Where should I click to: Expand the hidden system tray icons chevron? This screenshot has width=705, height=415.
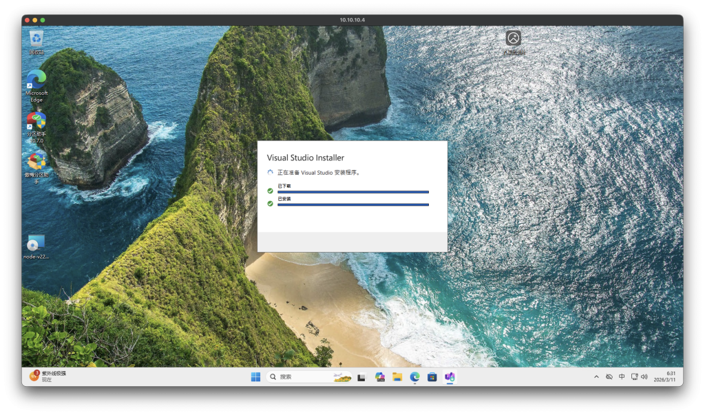pyautogui.click(x=596, y=377)
